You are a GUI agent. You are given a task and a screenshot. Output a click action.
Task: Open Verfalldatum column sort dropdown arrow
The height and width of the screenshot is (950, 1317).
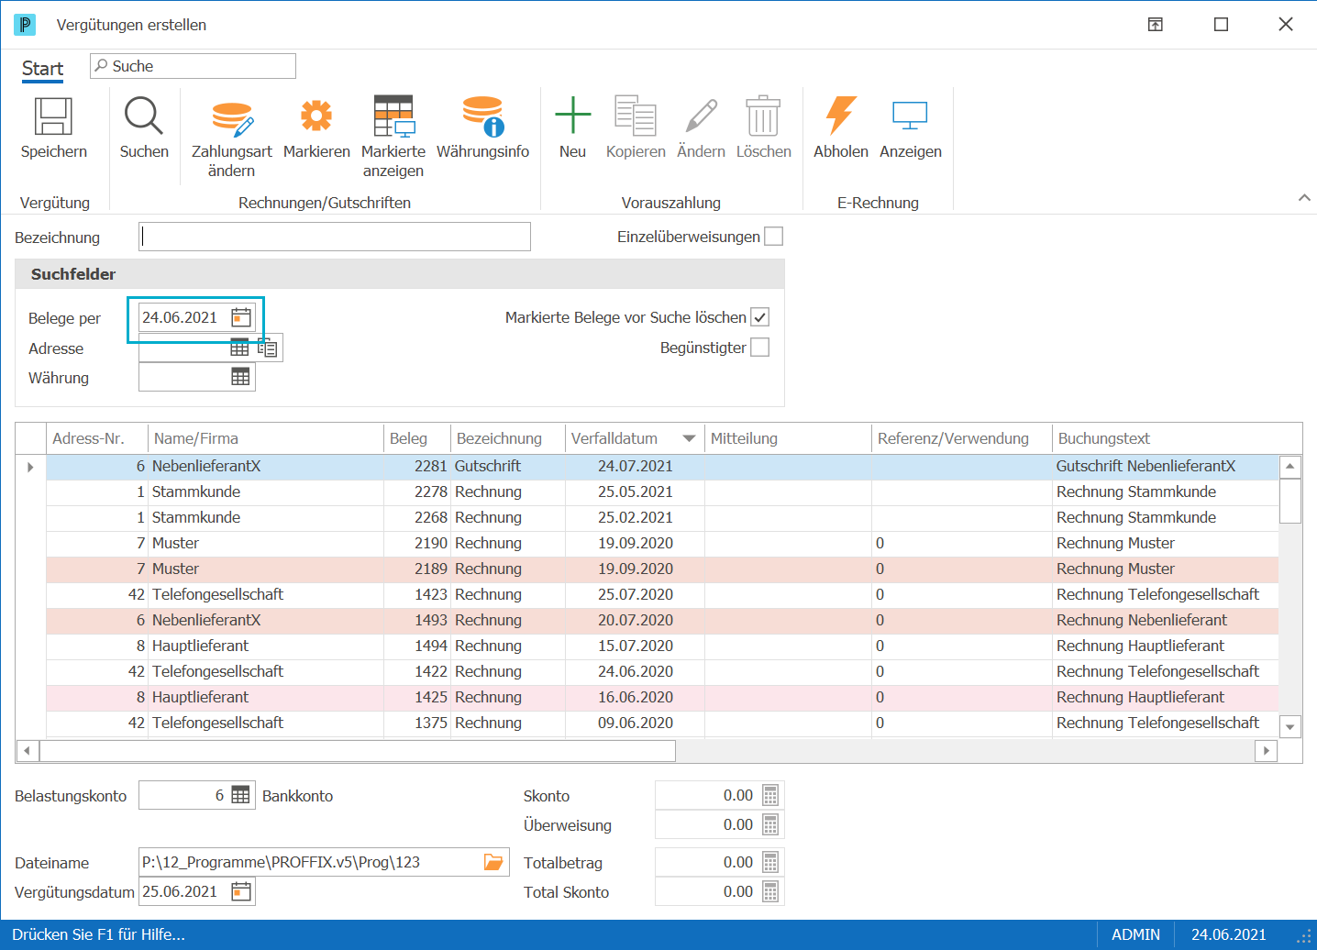click(689, 438)
